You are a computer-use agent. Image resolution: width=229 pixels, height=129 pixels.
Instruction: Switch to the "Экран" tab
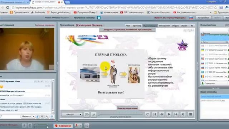[184, 25]
